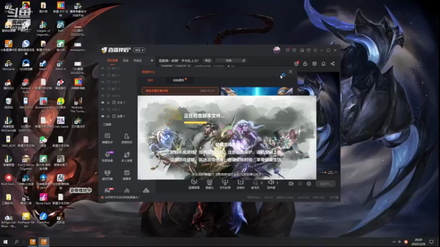Open Windows Start menu

5,242
